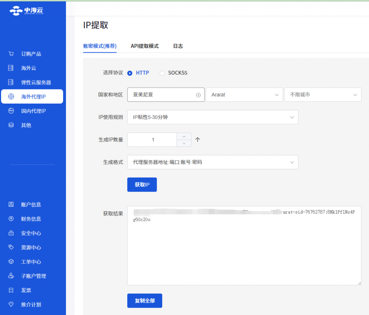This screenshot has width=369, height=315.
Task: Select the HTTP protocol radio button
Action: [130, 73]
